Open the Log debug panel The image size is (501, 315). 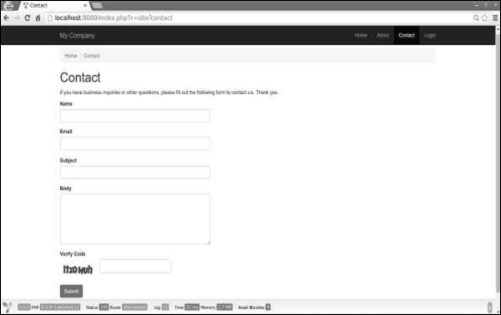click(x=161, y=307)
